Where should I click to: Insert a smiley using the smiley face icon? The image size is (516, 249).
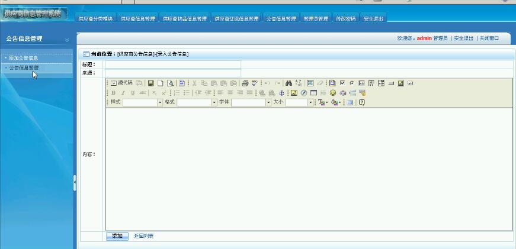click(x=333, y=93)
